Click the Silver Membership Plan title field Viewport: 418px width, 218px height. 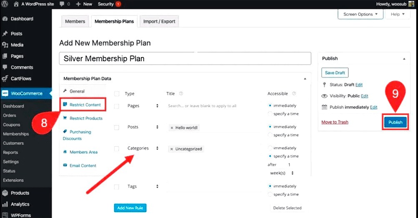[x=185, y=58]
